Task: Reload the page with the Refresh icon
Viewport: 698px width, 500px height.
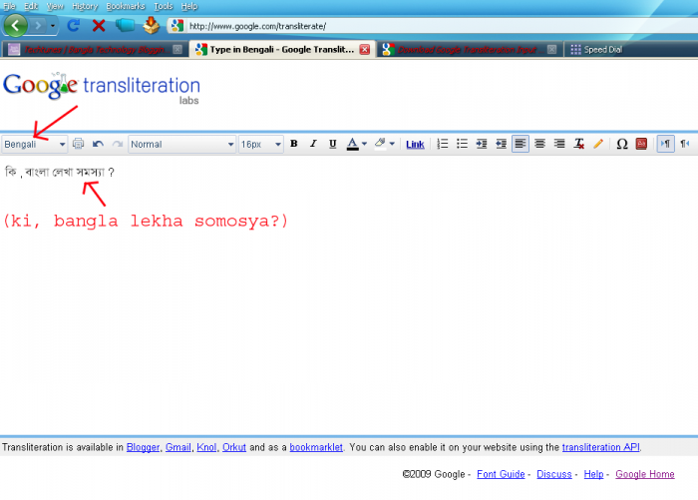Action: pos(74,25)
